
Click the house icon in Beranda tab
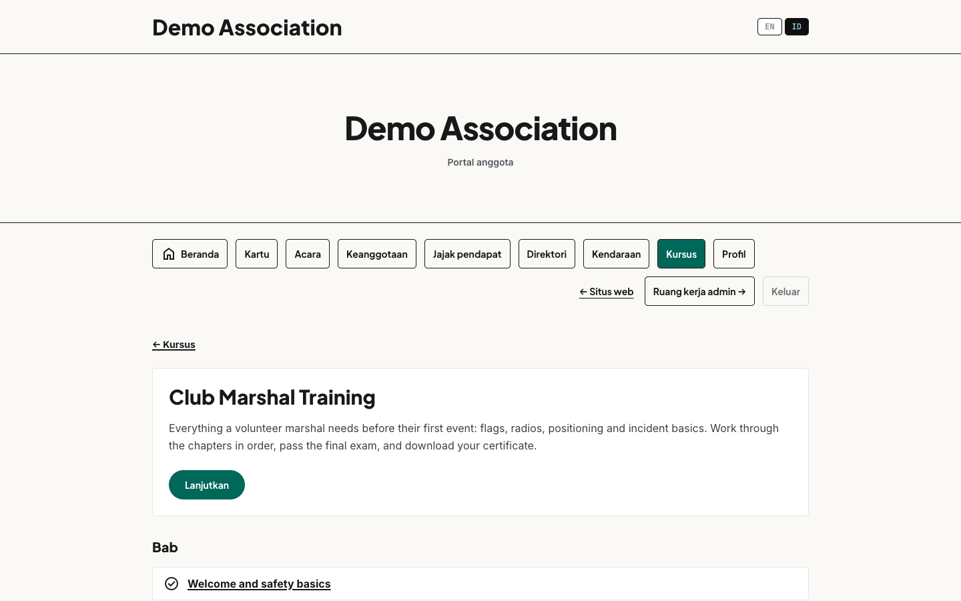click(x=169, y=254)
